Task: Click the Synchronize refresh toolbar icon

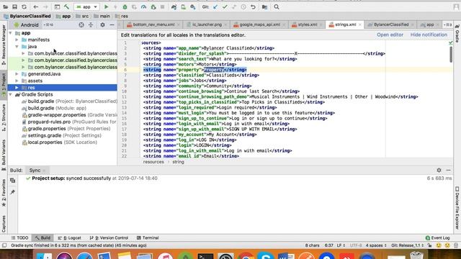Action: tap(24, 6)
